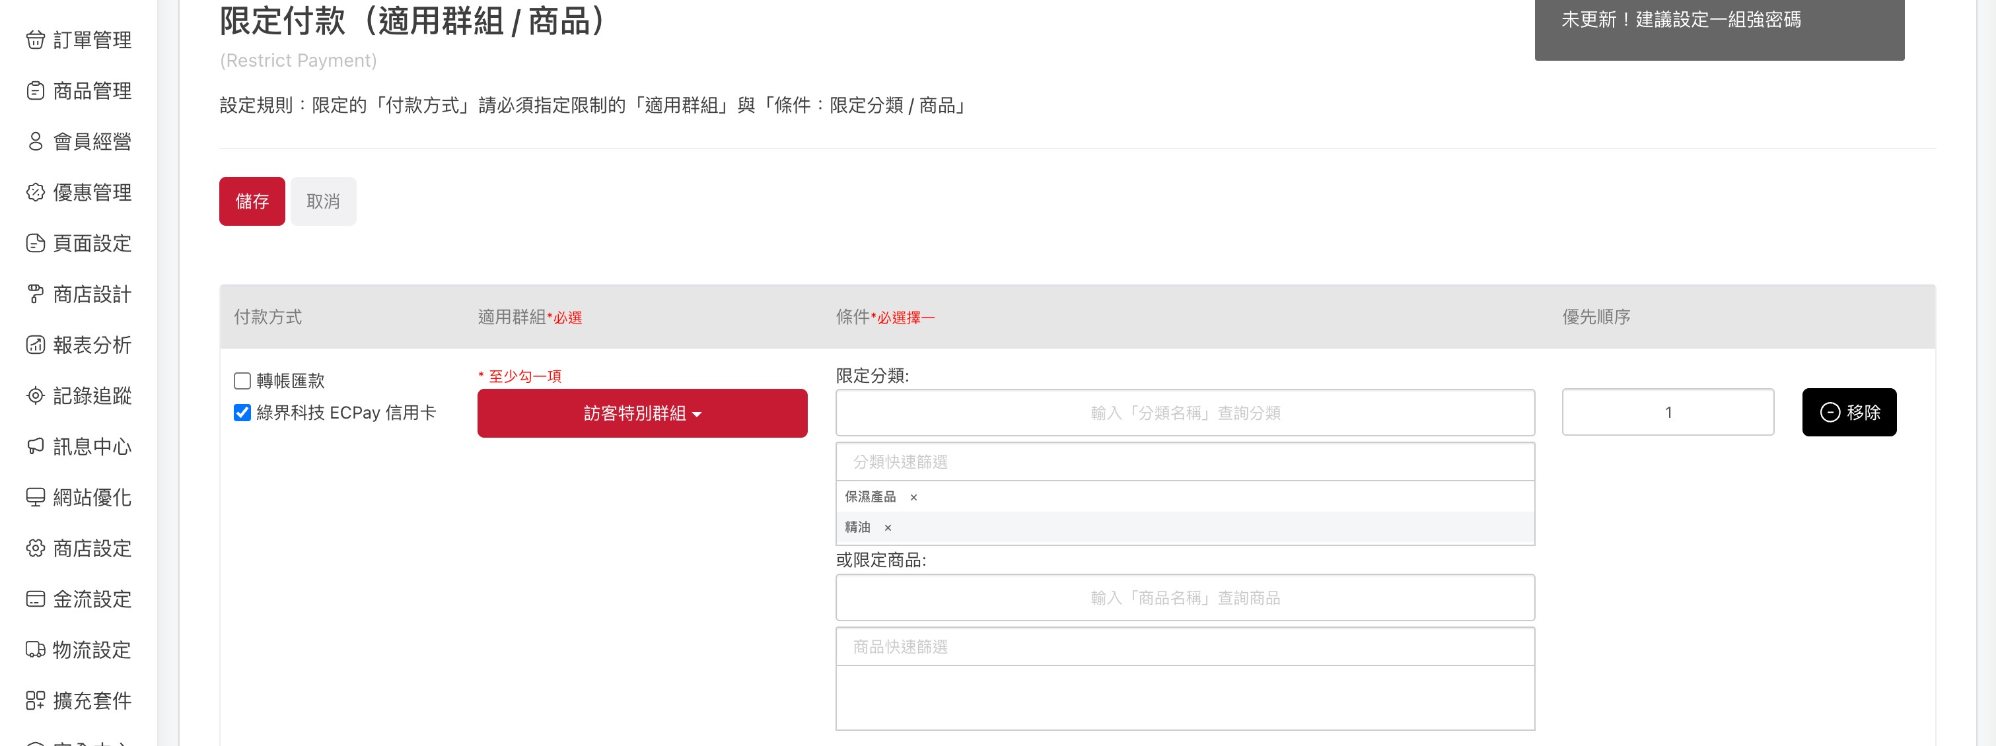Expand the 訪客特別群組 dropdown
The image size is (1996, 746).
click(641, 413)
